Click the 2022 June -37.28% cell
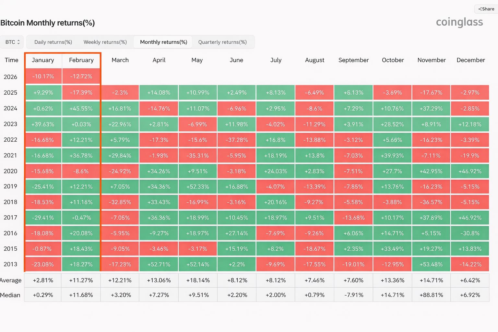498x332 pixels. (237, 140)
